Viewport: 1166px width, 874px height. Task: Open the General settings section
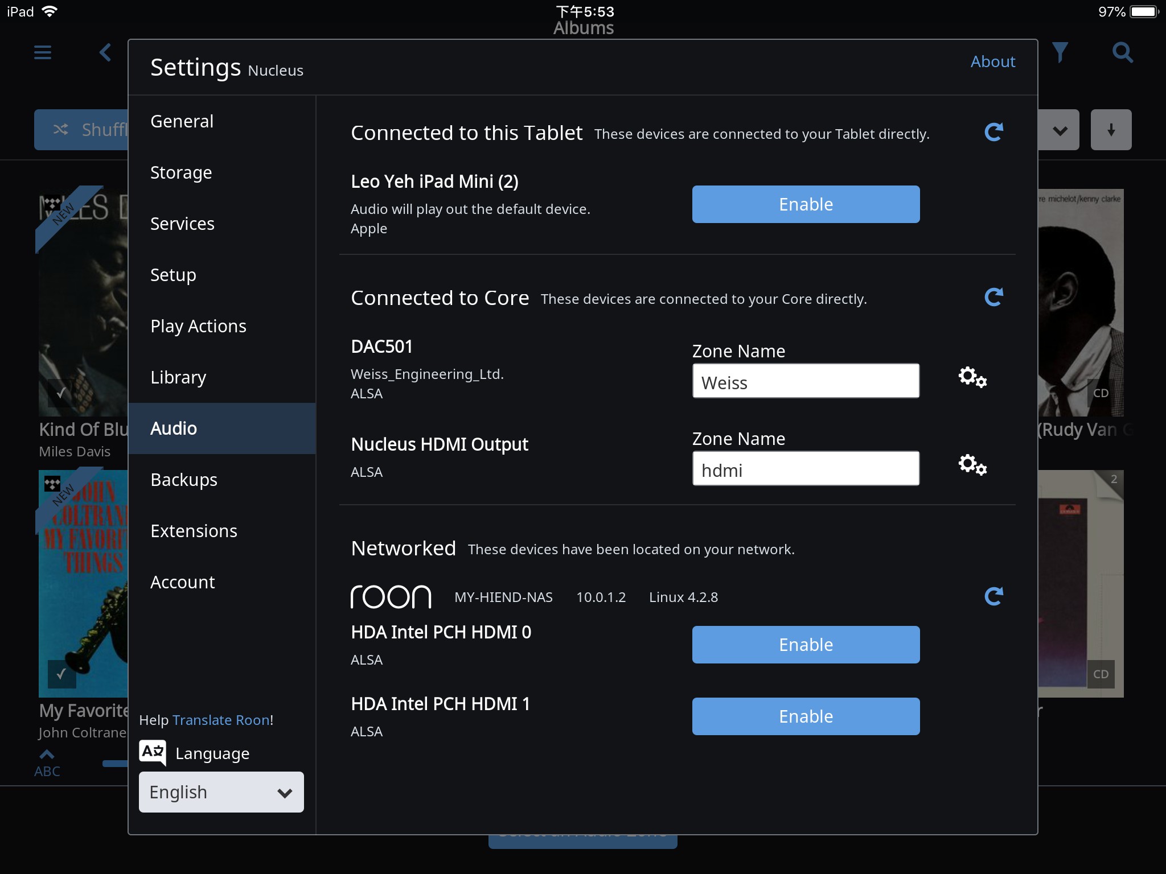tap(222, 121)
